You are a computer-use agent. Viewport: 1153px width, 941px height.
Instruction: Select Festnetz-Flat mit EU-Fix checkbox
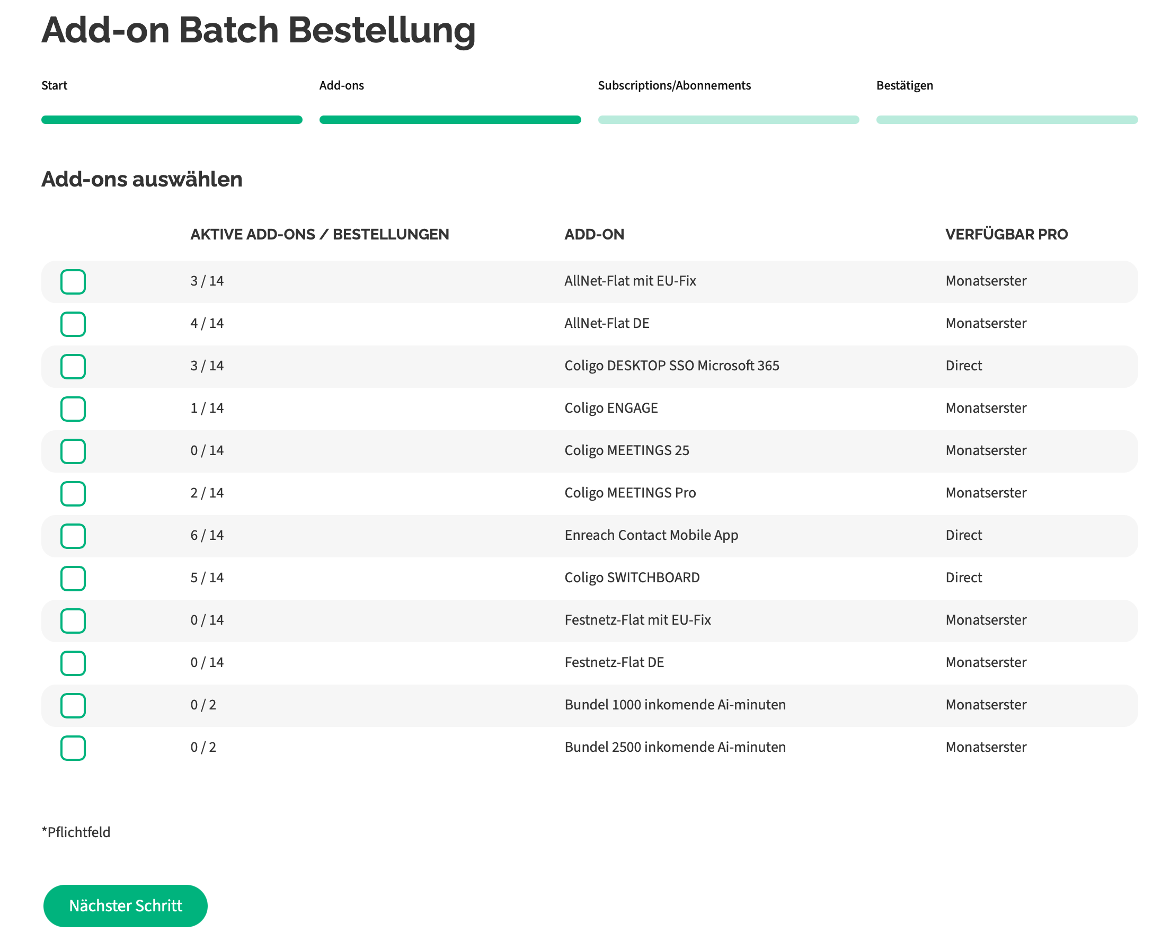73,620
